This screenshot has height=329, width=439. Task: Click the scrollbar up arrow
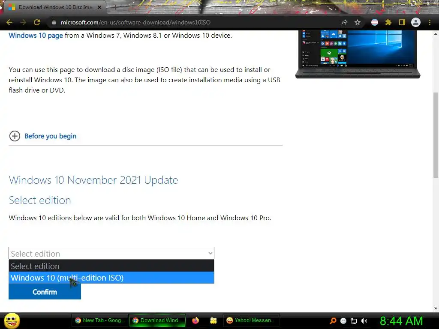coord(436,34)
